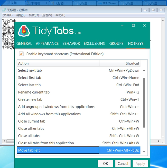The width and height of the screenshot is (167, 168).
Task: Click the Ctrl+Win+T shortcut value
Action: point(130,99)
